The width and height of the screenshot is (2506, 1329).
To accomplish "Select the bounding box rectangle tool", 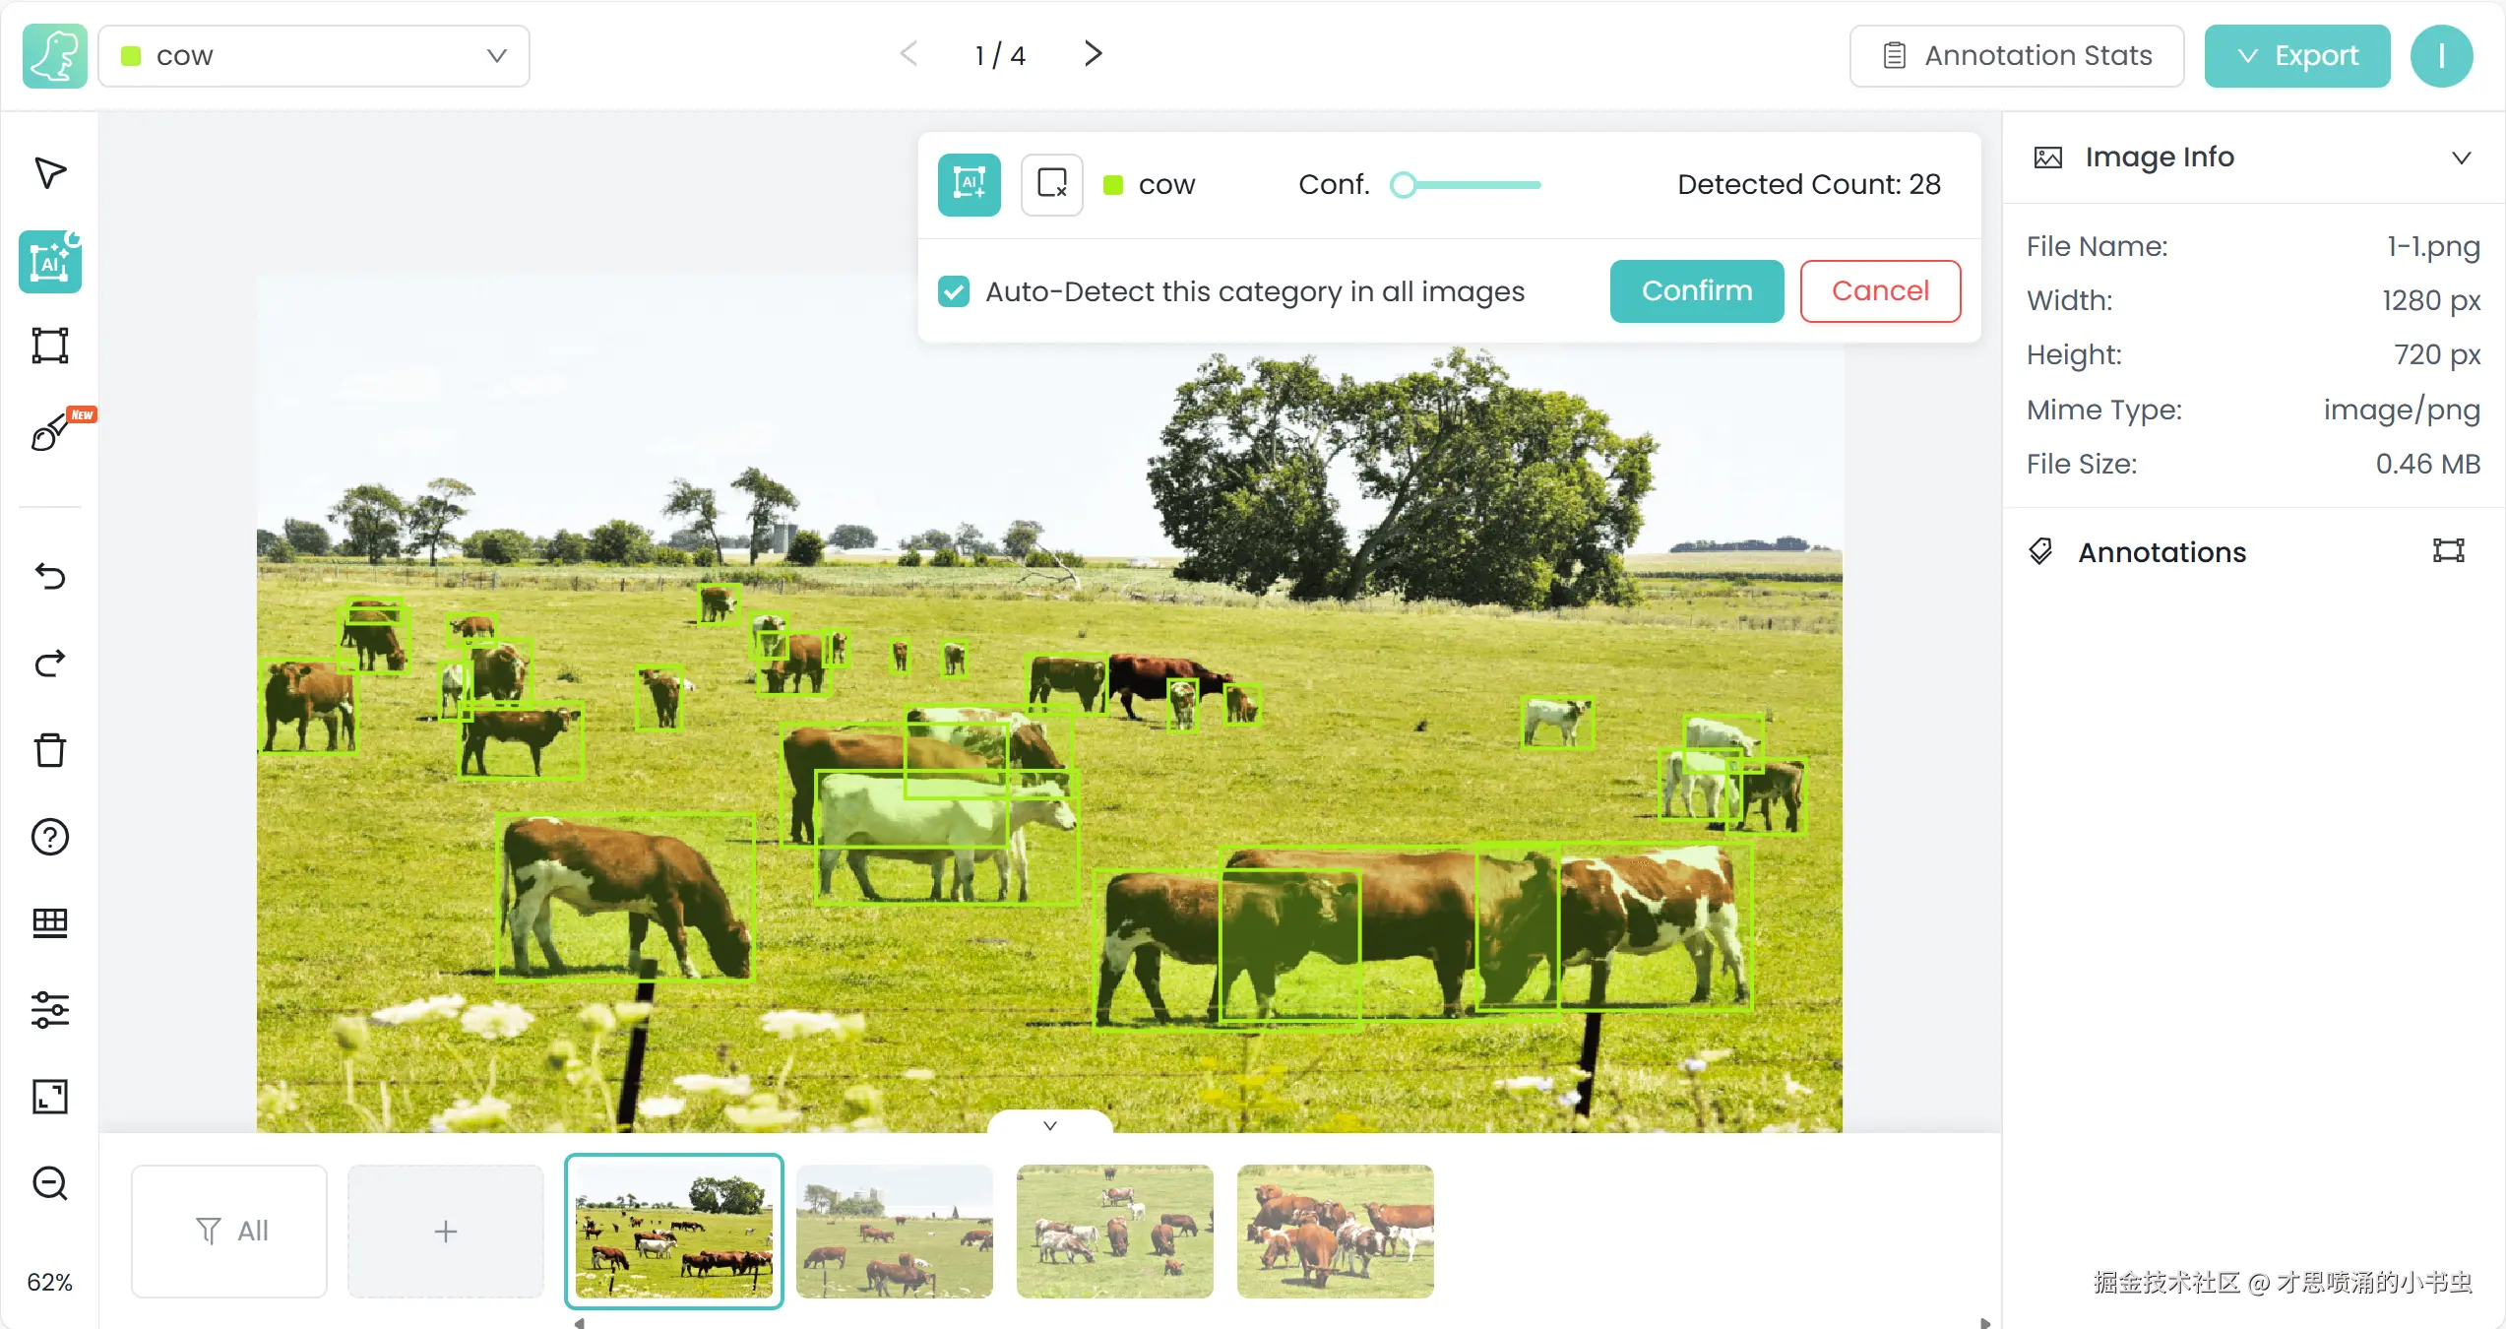I will (x=50, y=346).
